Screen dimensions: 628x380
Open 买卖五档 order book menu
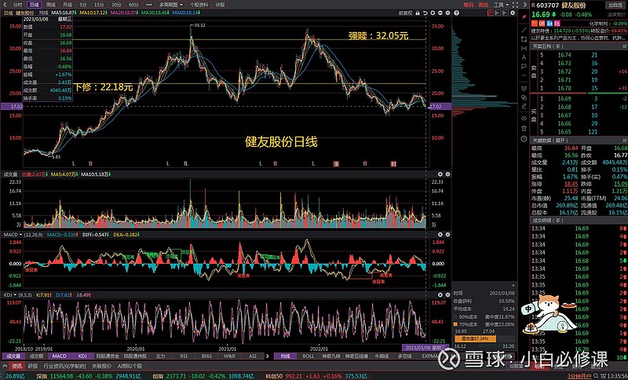click(x=624, y=46)
